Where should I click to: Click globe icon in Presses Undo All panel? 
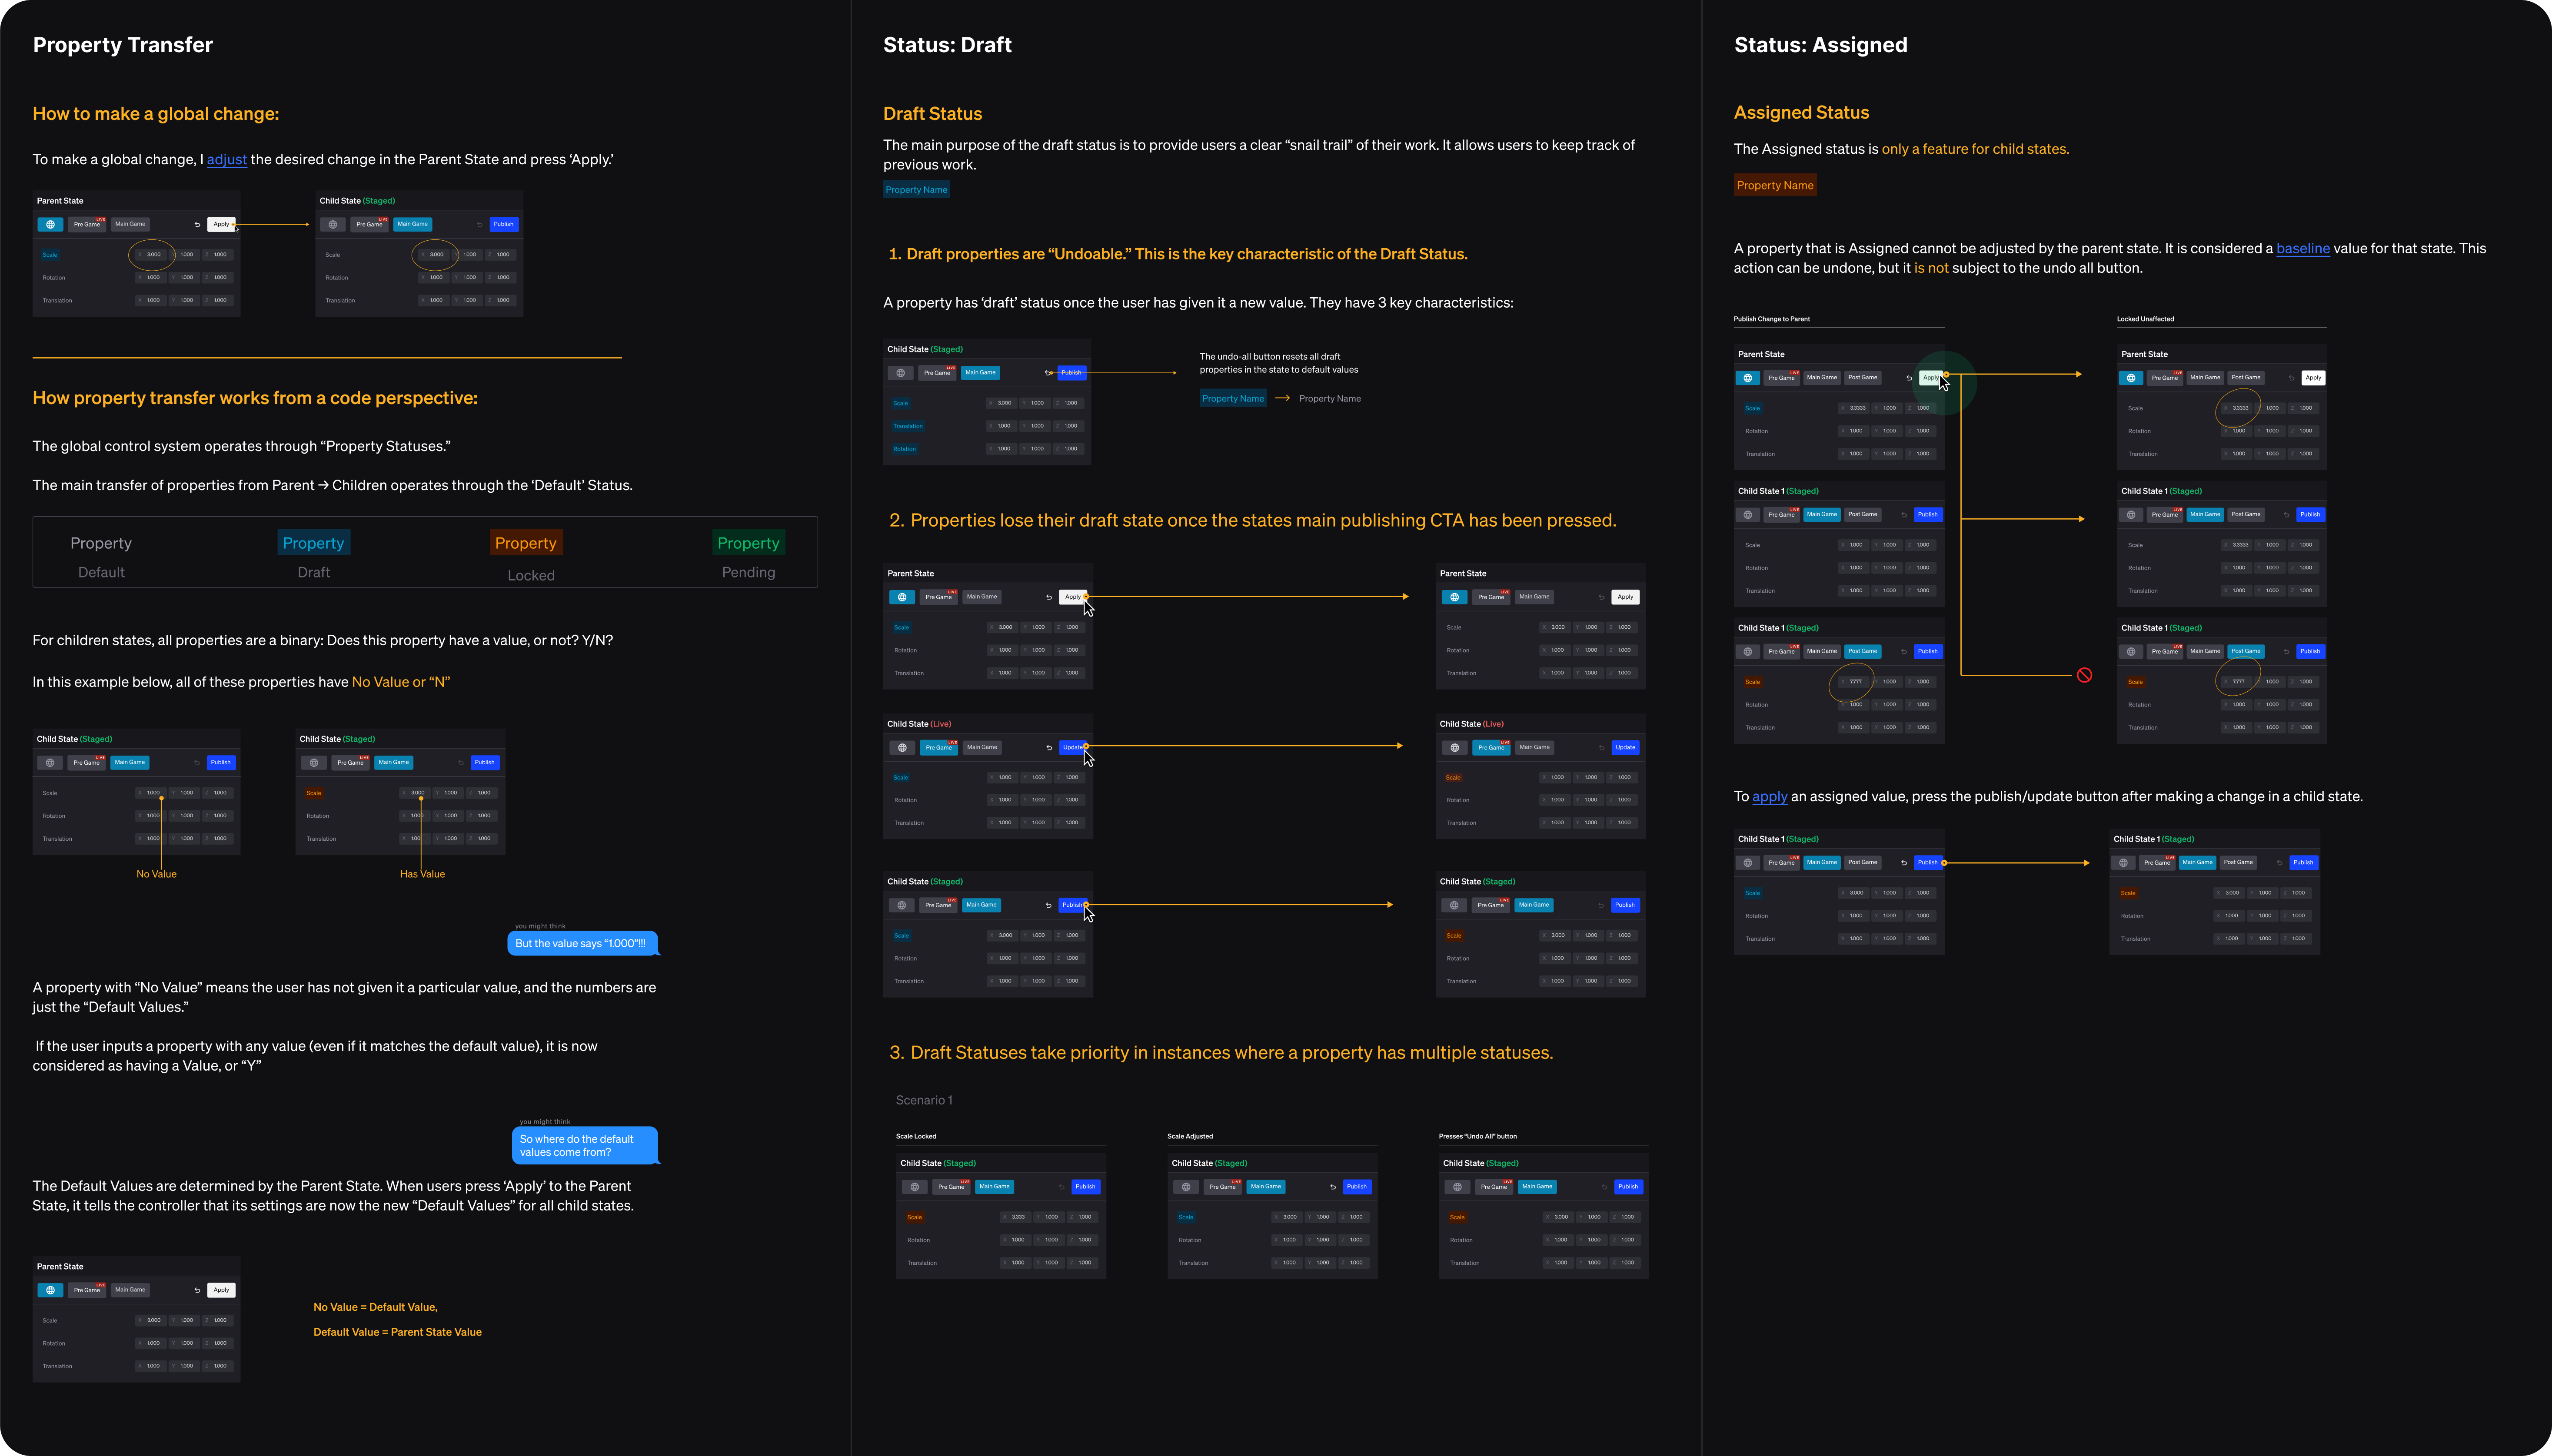pos(1457,1187)
